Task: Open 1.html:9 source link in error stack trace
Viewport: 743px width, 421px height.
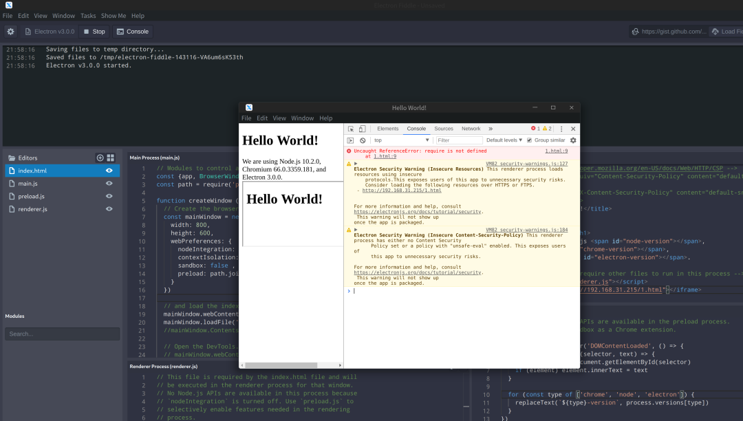Action: 385,156
